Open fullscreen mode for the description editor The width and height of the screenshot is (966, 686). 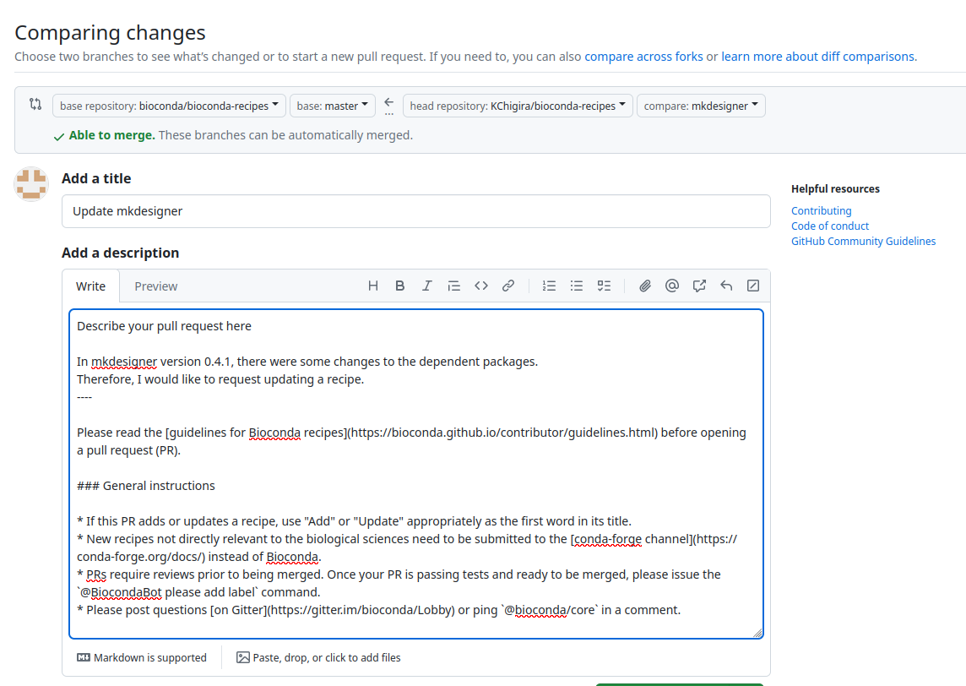point(752,286)
